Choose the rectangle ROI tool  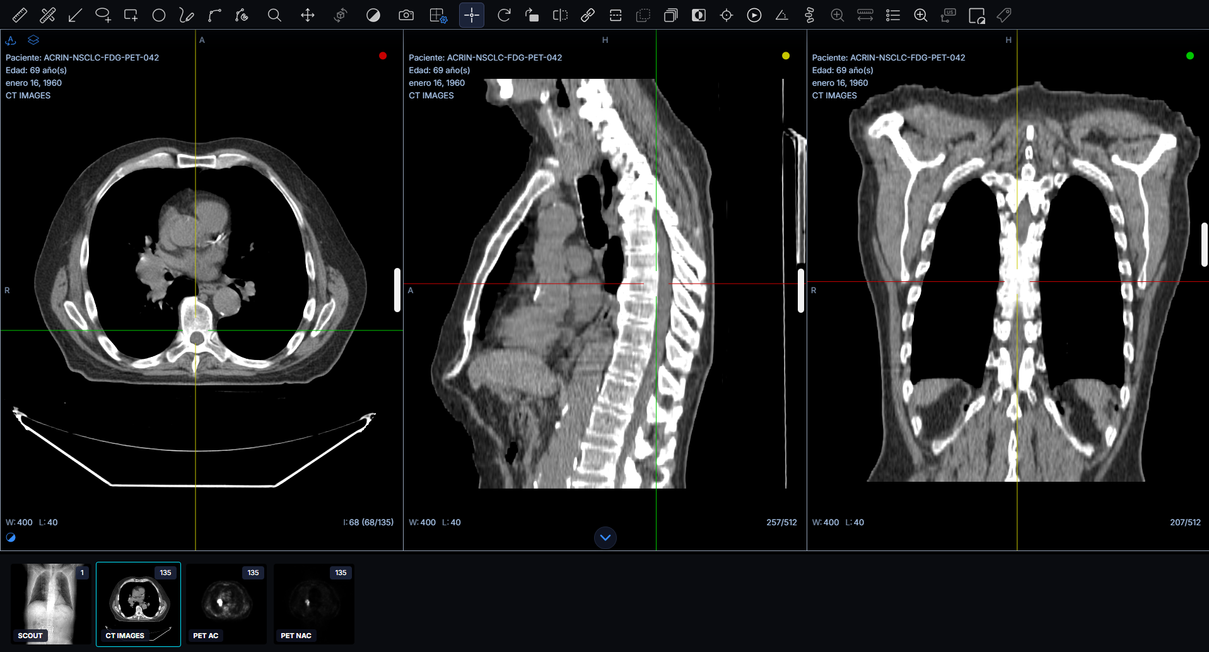pos(131,15)
